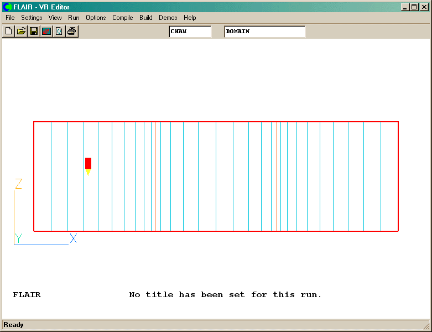Click the DOMAIN text field
The height and width of the screenshot is (332, 432).
(264, 32)
